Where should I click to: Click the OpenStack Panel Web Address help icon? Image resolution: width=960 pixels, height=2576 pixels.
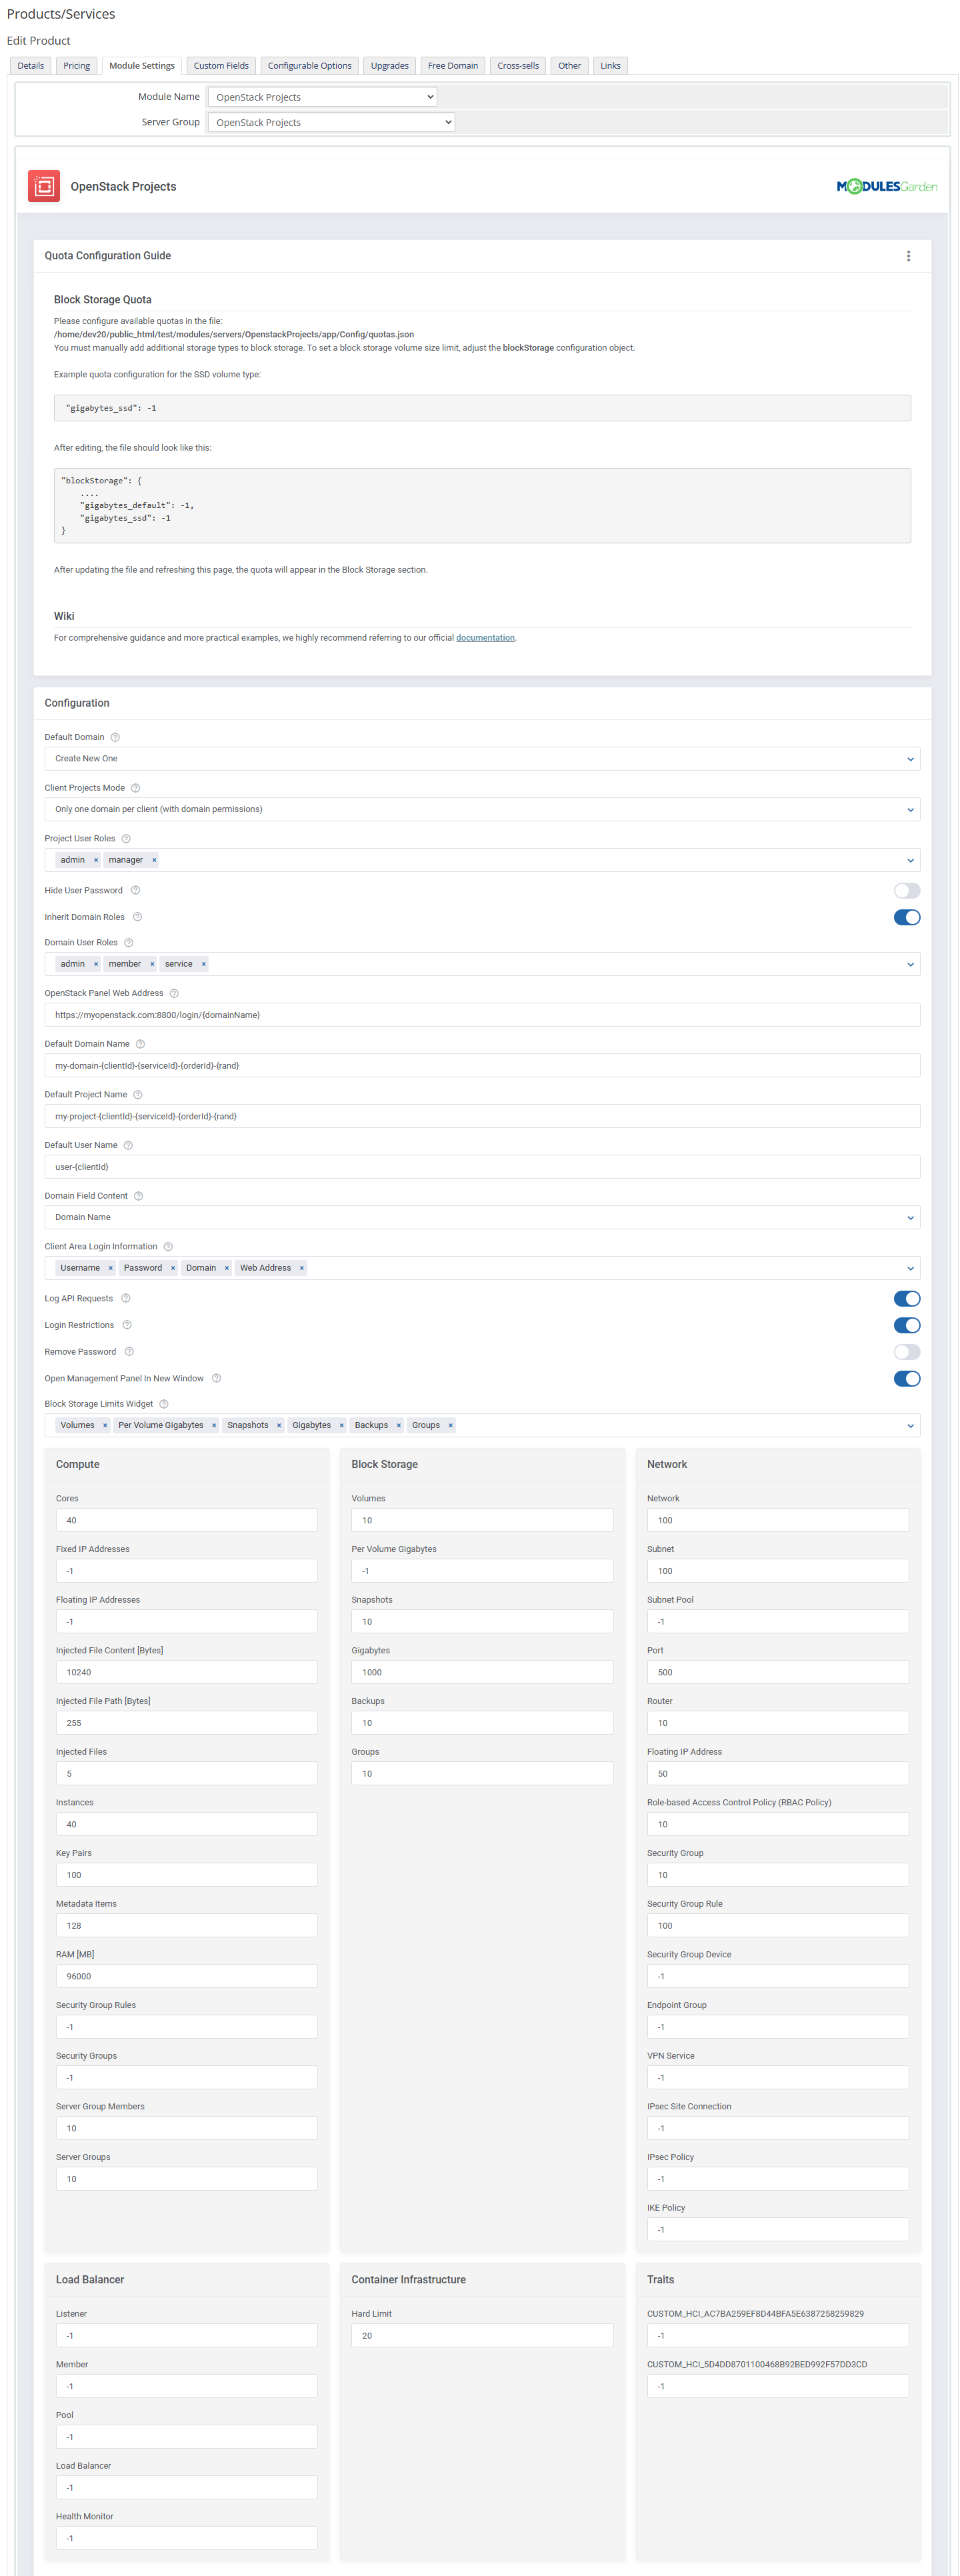click(174, 994)
